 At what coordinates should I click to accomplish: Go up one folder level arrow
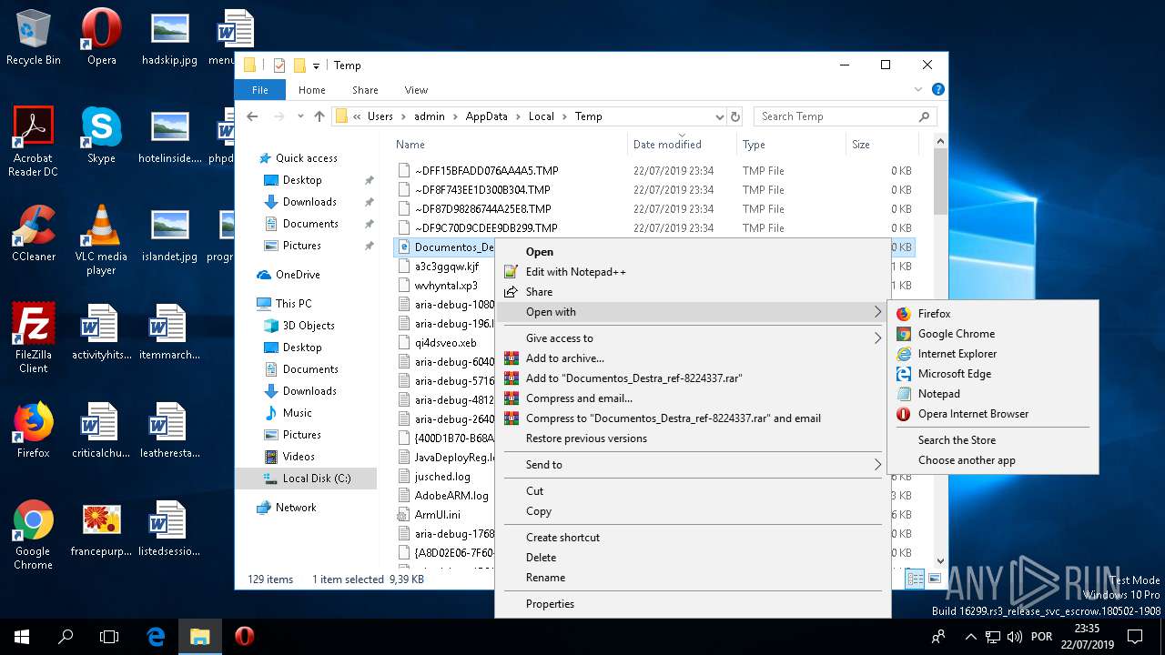pyautogui.click(x=319, y=116)
